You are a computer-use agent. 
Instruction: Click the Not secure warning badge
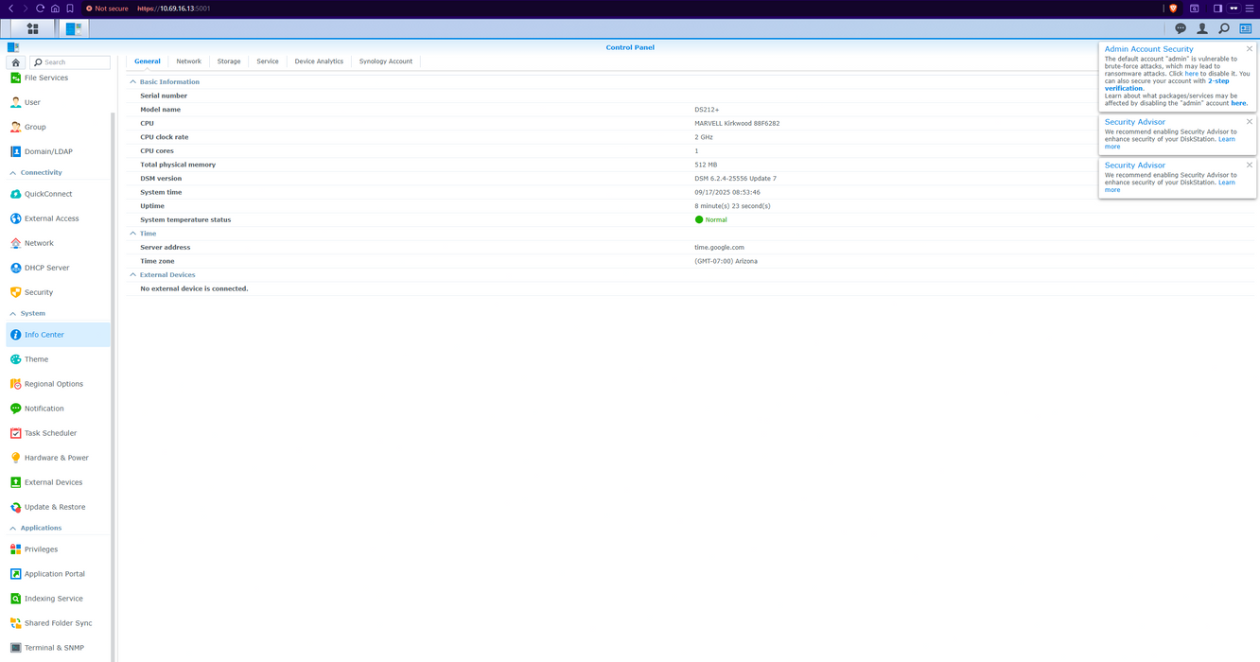[107, 9]
